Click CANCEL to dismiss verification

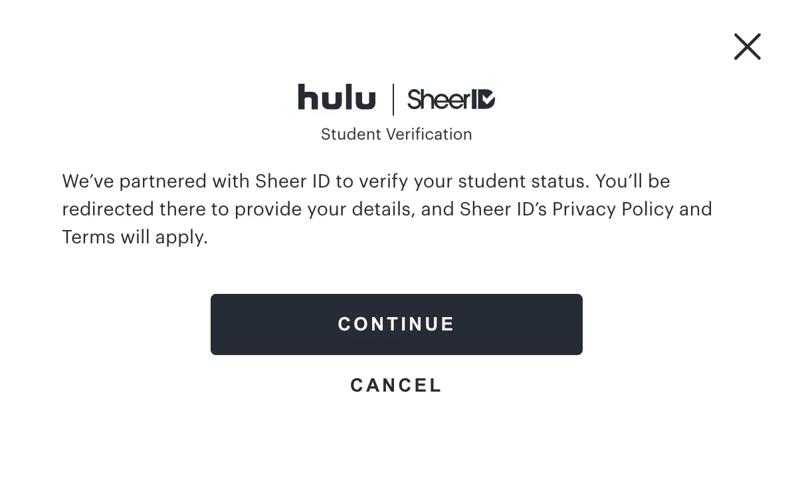(x=396, y=385)
